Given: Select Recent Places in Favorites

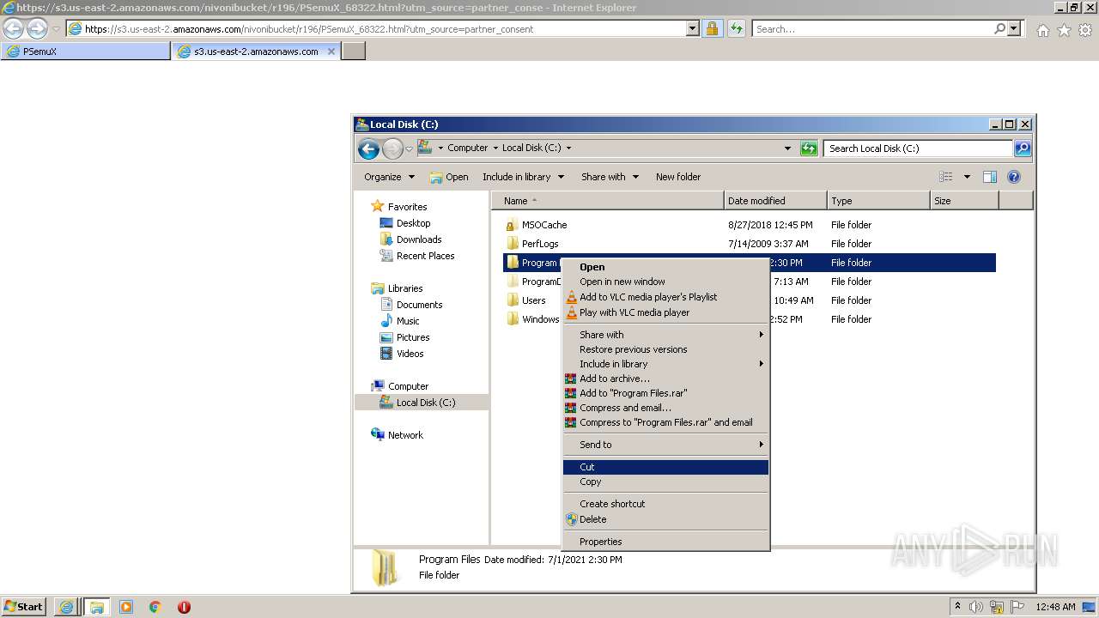Looking at the screenshot, I should tap(425, 256).
